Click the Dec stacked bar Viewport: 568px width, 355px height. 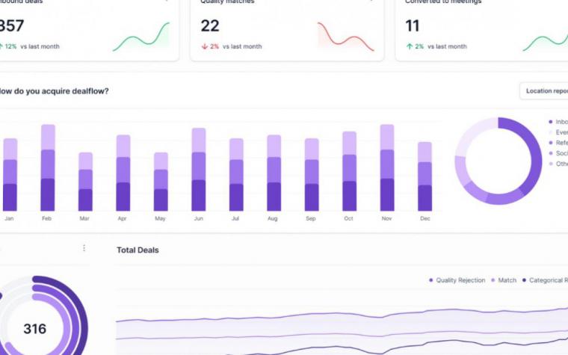click(x=425, y=176)
